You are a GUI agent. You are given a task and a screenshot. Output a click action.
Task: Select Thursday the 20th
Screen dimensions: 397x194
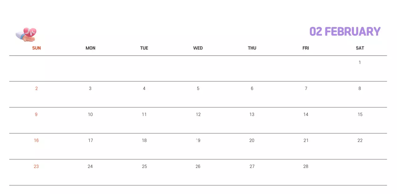(x=252, y=140)
